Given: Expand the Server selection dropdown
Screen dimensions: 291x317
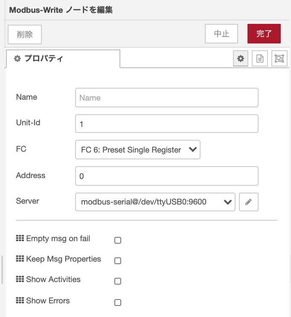Looking at the screenshot, I should (x=155, y=202).
